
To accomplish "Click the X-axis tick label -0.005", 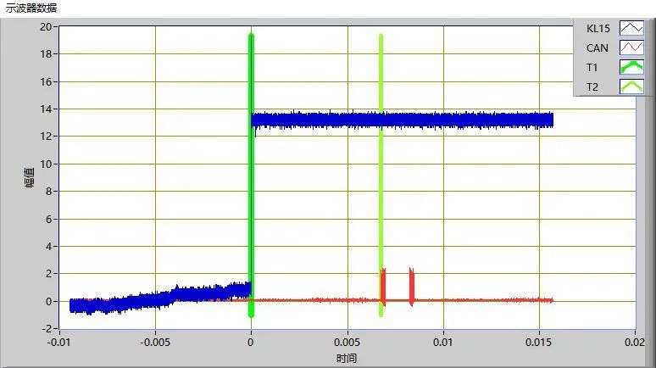I will (x=155, y=342).
